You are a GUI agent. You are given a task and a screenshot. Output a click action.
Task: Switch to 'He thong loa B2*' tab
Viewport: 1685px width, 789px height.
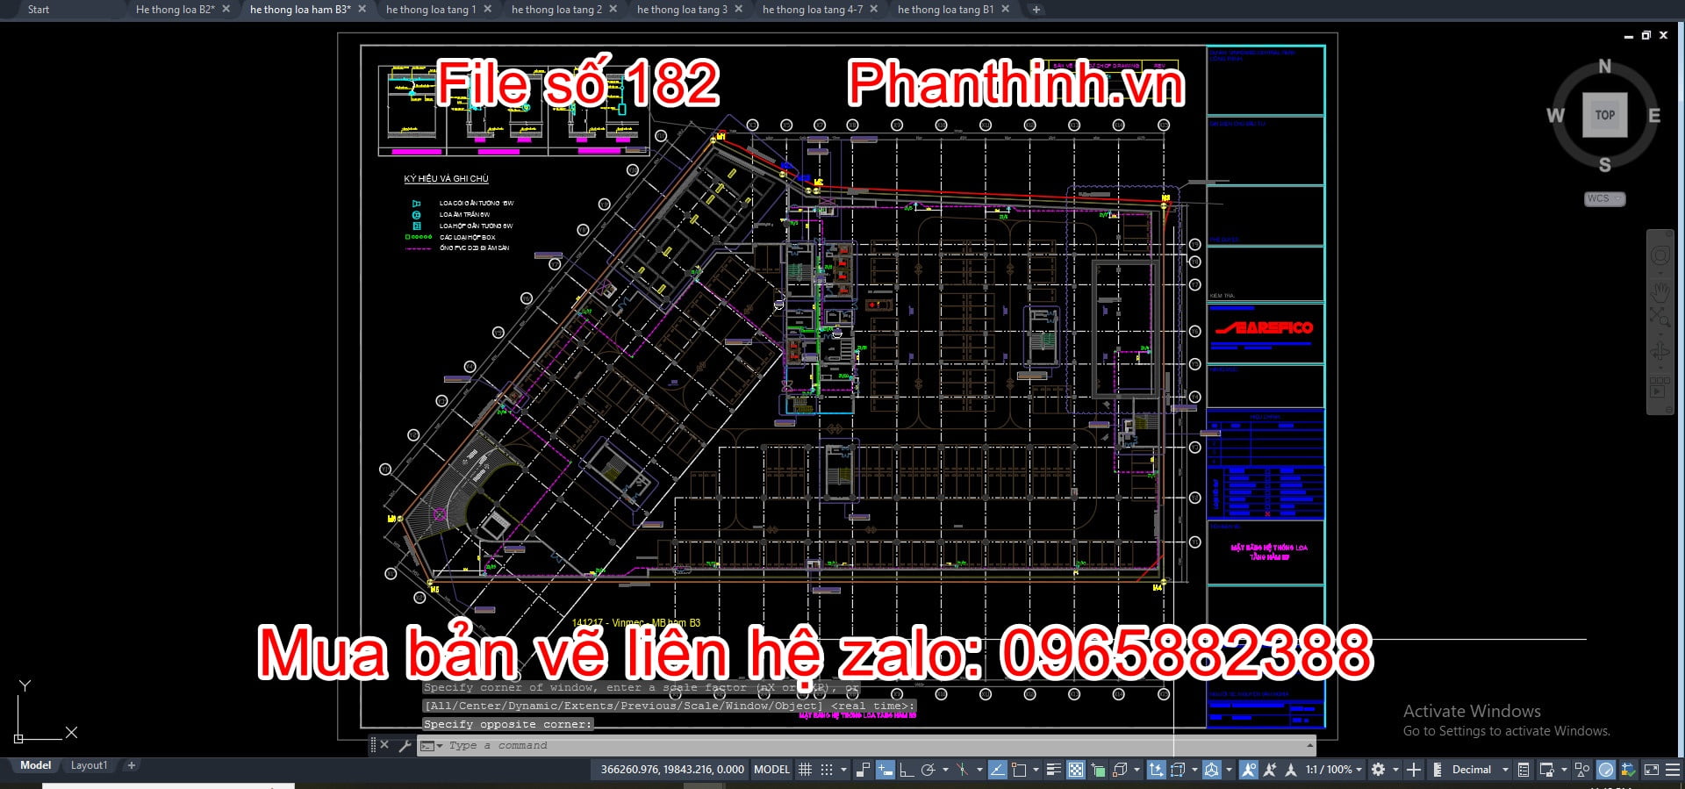pyautogui.click(x=176, y=9)
